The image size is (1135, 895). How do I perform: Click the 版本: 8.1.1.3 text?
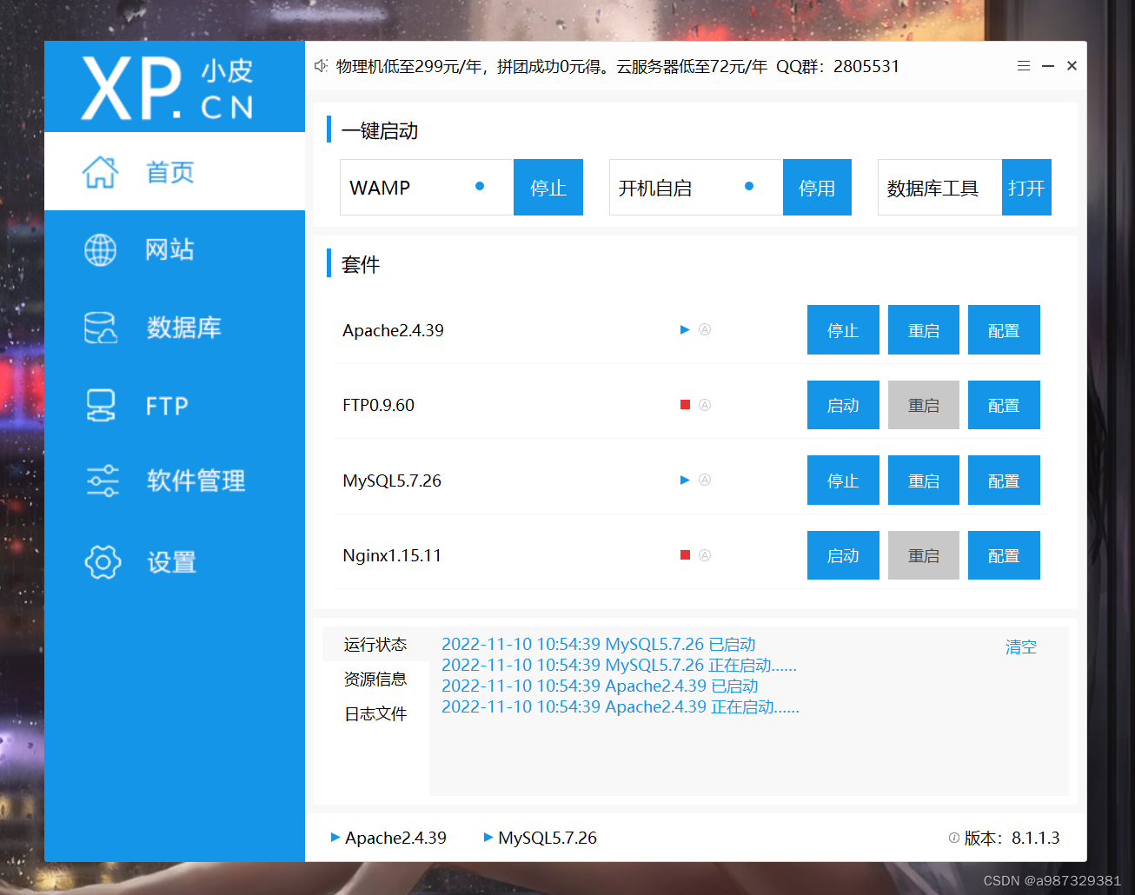point(1012,838)
